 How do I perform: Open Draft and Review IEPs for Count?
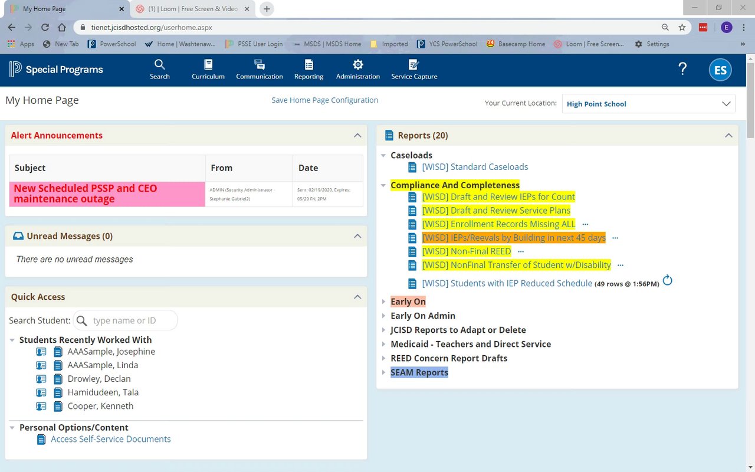498,196
